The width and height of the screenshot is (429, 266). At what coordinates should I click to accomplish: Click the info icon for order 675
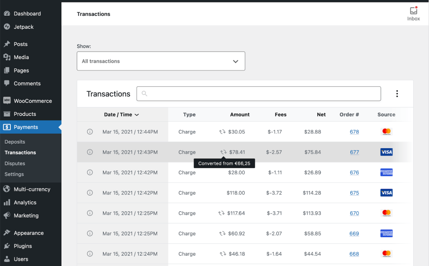pos(89,193)
